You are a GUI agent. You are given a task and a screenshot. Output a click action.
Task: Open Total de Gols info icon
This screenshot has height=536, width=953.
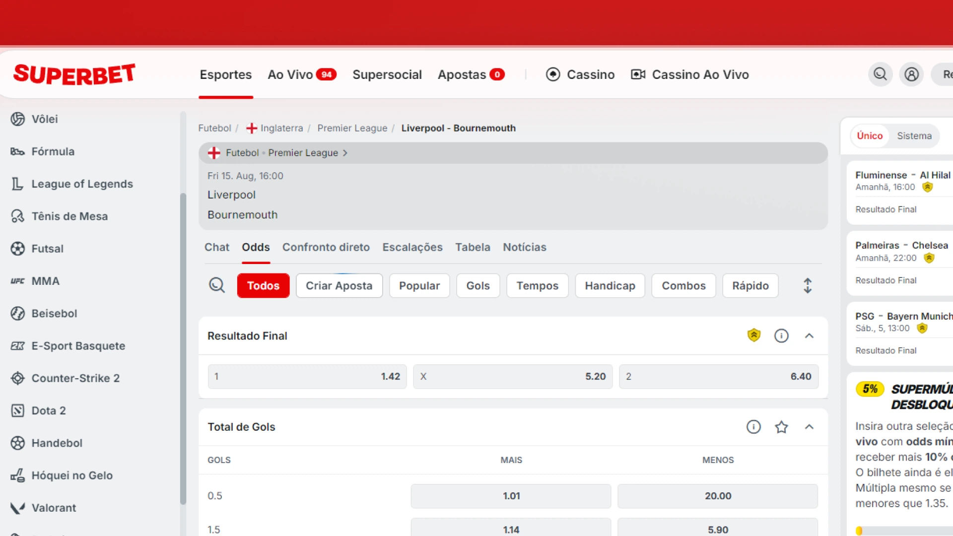click(x=753, y=427)
